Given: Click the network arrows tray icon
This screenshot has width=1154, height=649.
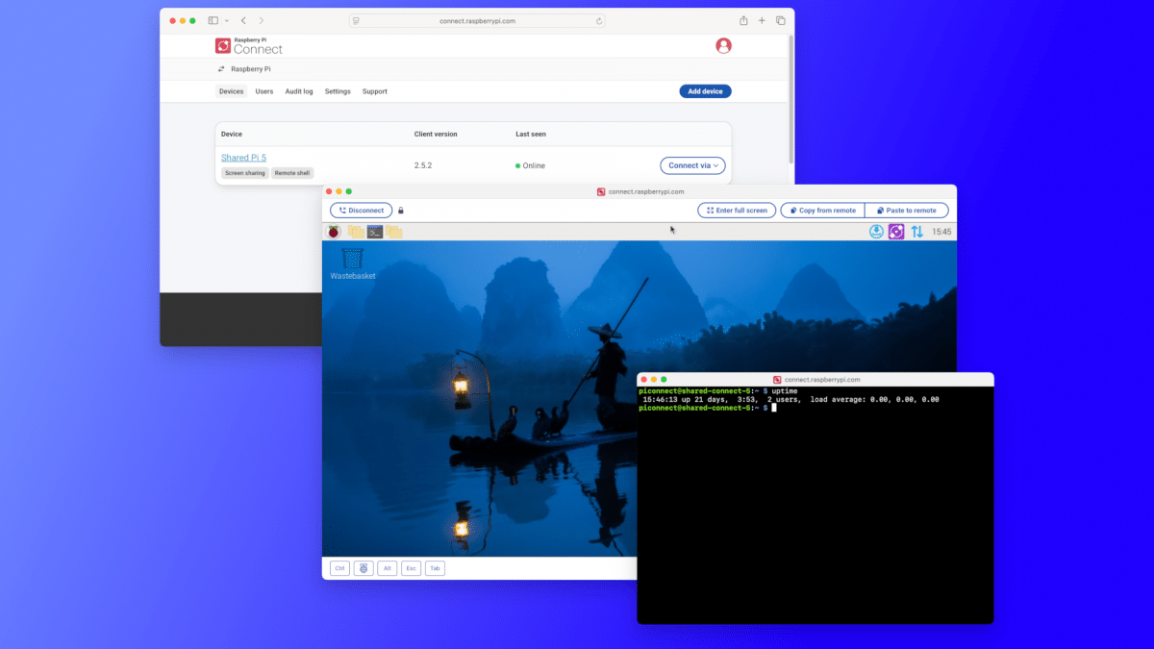Looking at the screenshot, I should pos(916,232).
